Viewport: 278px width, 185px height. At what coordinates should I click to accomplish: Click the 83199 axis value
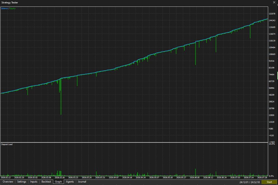[272, 68]
